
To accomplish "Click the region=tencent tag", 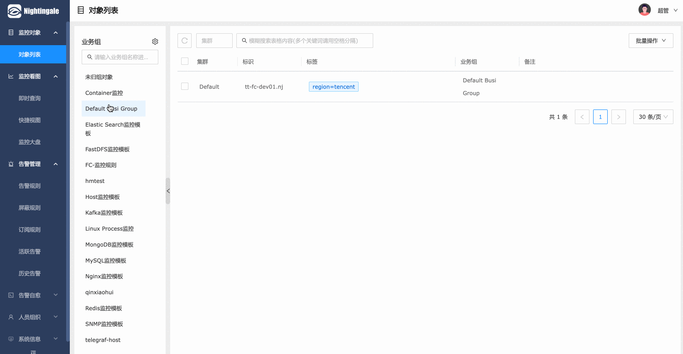I will point(334,87).
